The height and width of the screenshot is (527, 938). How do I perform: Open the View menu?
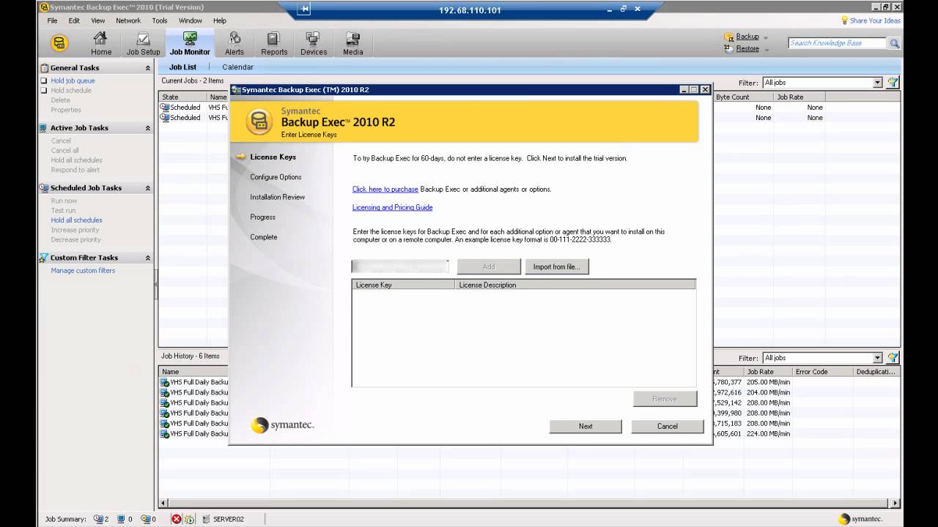[97, 20]
